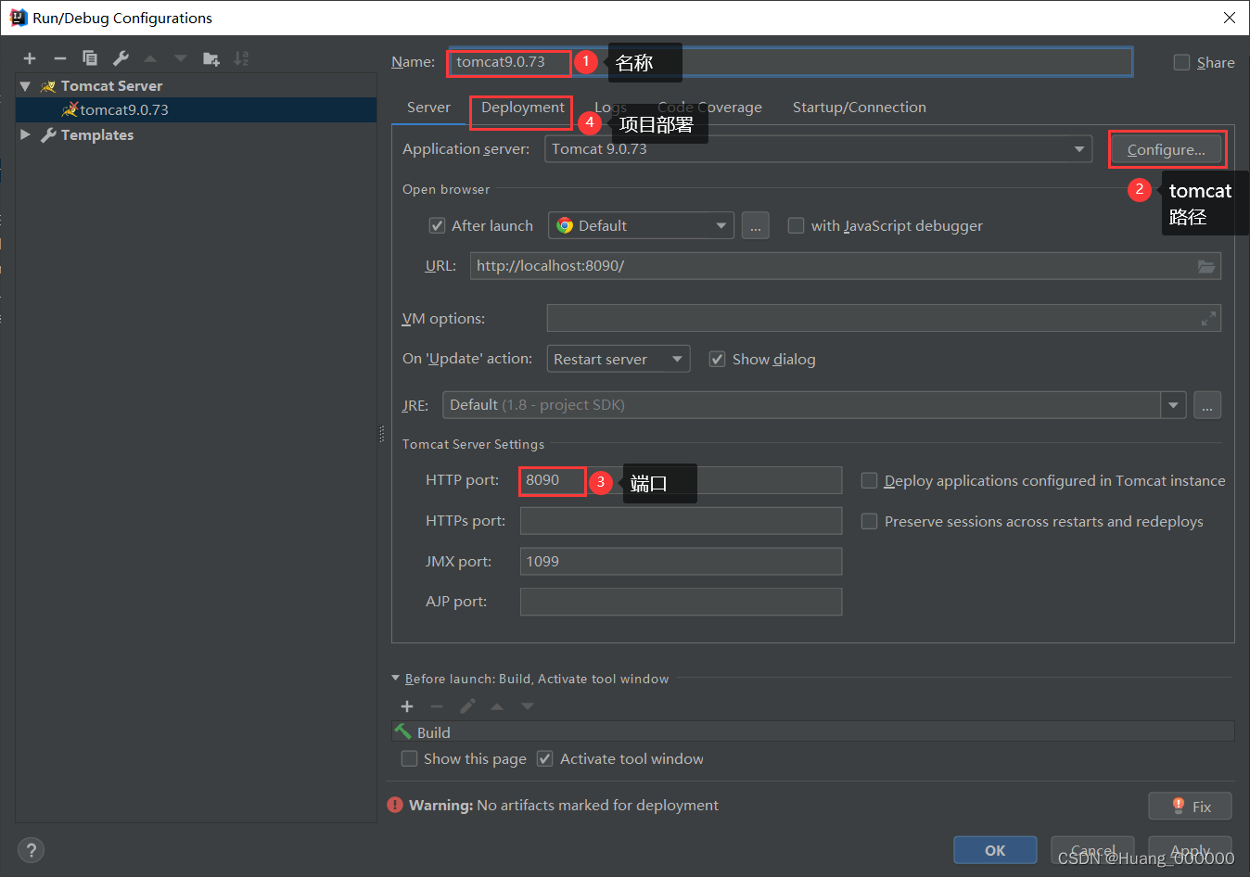This screenshot has width=1250, height=877.
Task: Create new folder for configurations
Action: coord(211,58)
